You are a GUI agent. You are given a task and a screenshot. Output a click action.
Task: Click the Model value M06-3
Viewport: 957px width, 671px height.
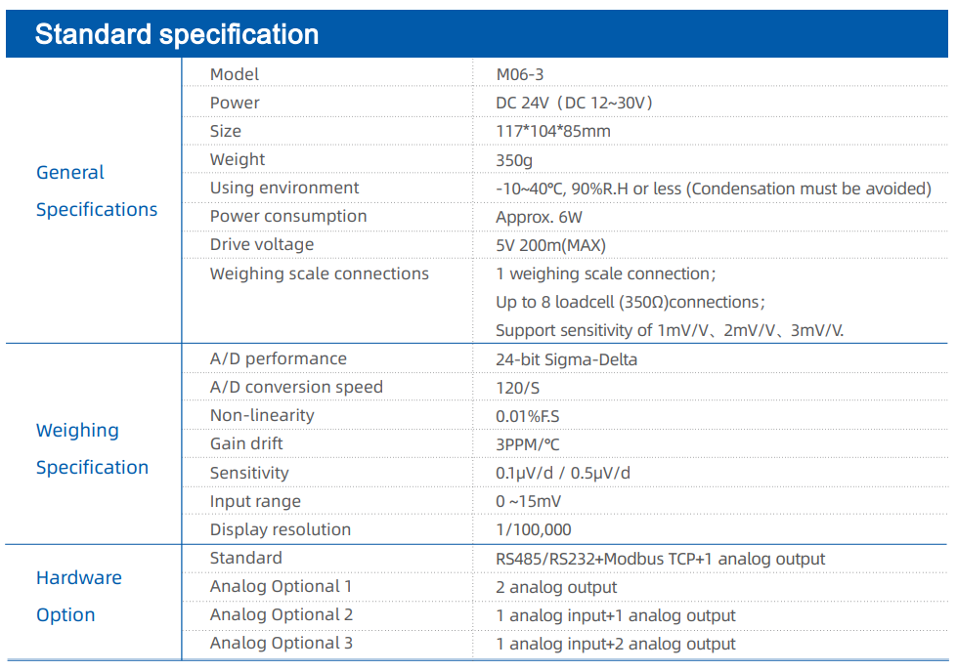[x=519, y=74]
